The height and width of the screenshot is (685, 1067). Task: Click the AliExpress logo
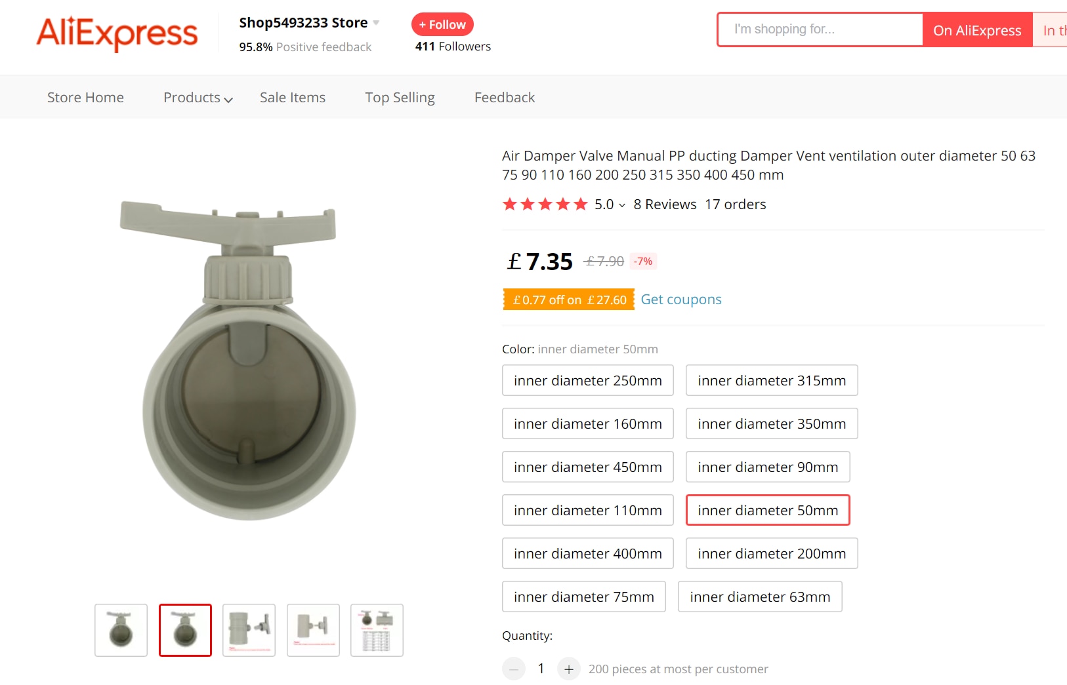(x=117, y=33)
